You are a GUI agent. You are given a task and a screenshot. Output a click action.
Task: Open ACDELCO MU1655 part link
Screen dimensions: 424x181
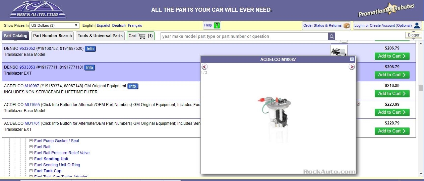pyautogui.click(x=32, y=105)
